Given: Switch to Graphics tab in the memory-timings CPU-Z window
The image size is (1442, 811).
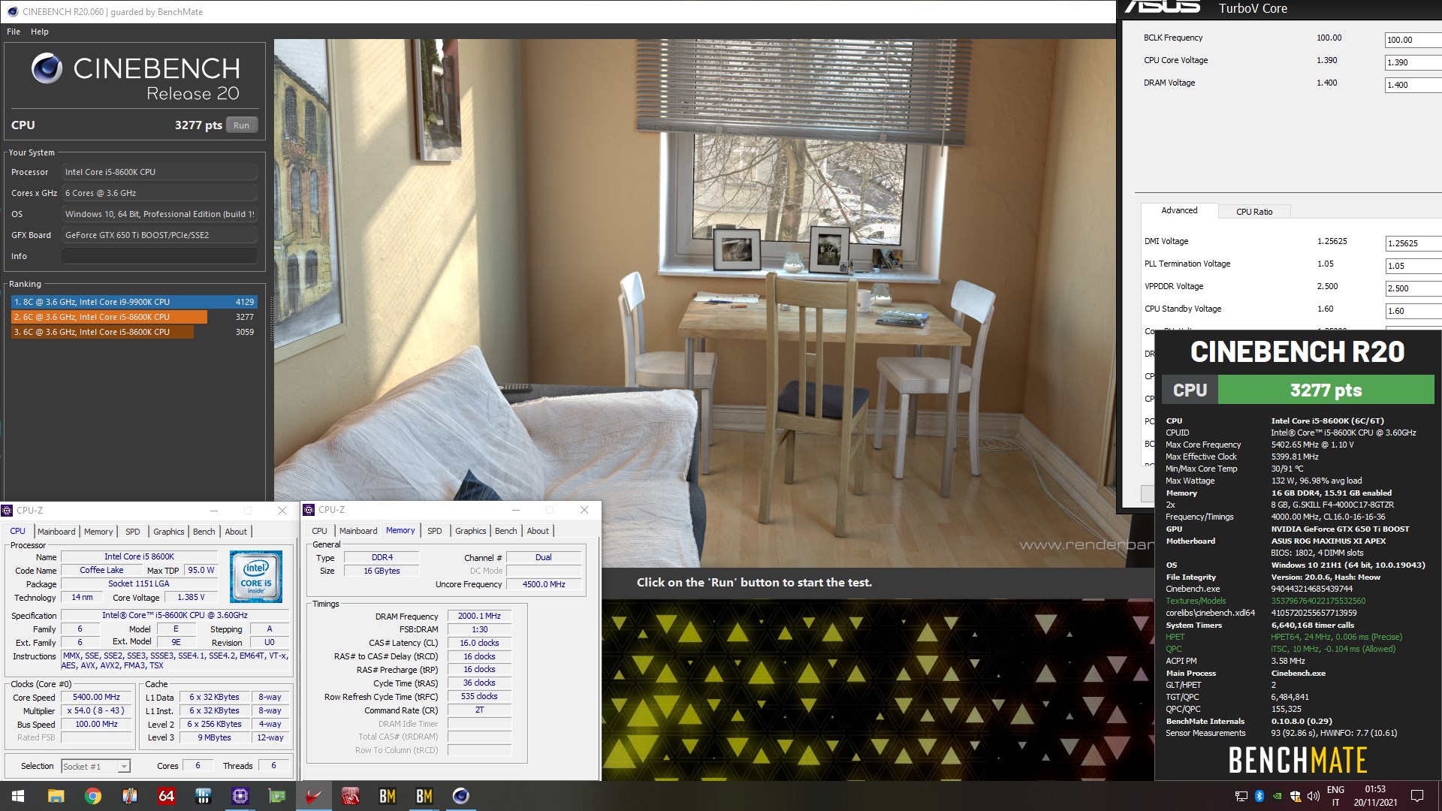Looking at the screenshot, I should 470,531.
